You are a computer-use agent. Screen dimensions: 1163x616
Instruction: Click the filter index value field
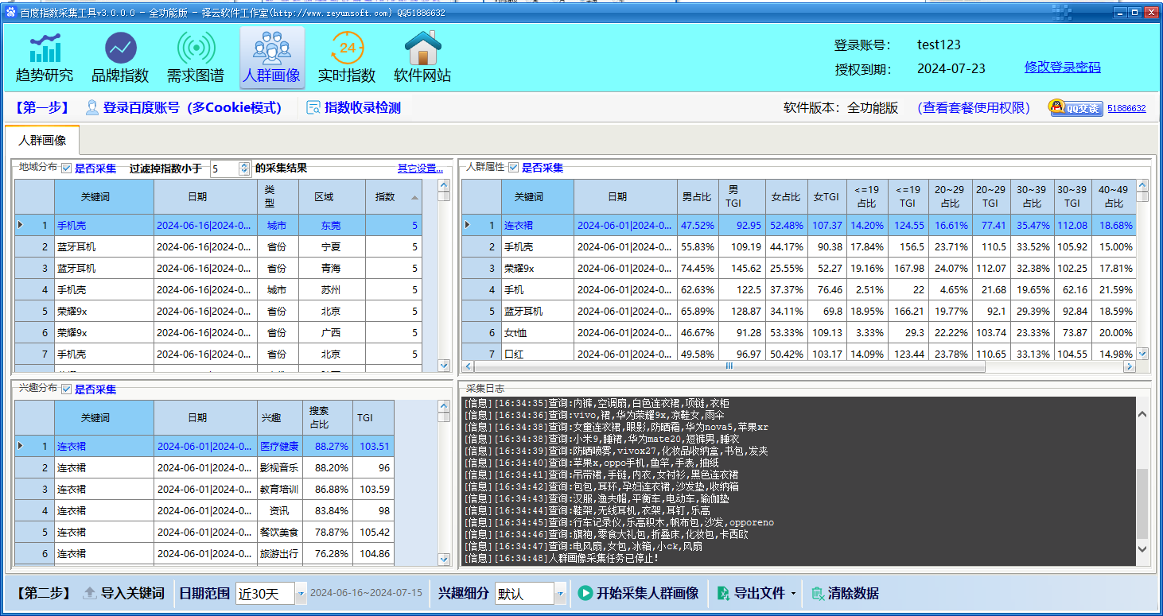[x=225, y=169]
